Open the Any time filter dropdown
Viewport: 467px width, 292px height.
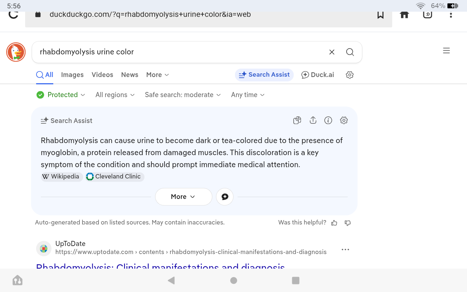(x=248, y=95)
